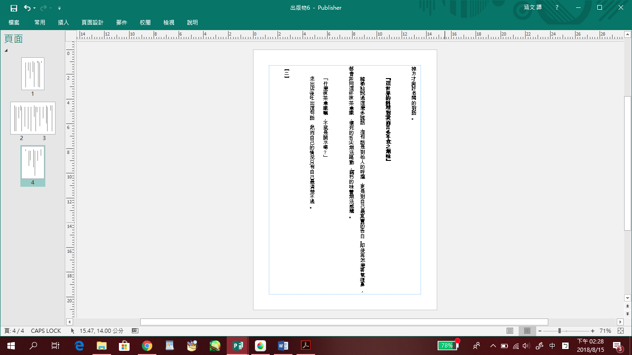
Task: Click the page 4 / 4 indicator
Action: 14,331
